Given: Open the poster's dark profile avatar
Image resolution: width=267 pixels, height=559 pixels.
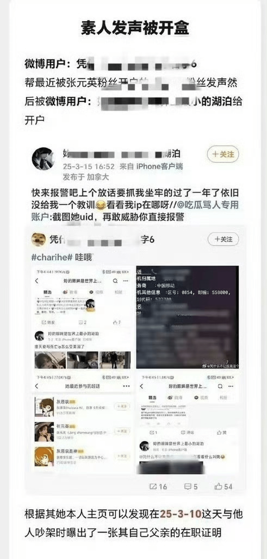Looking at the screenshot, I should [x=43, y=159].
